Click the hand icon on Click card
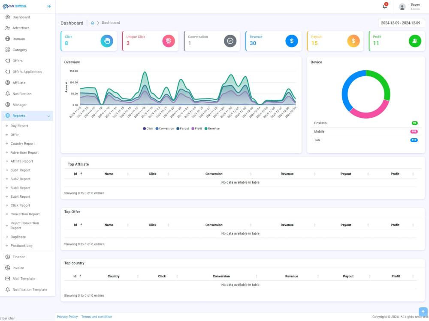429x321 pixels. (107, 41)
